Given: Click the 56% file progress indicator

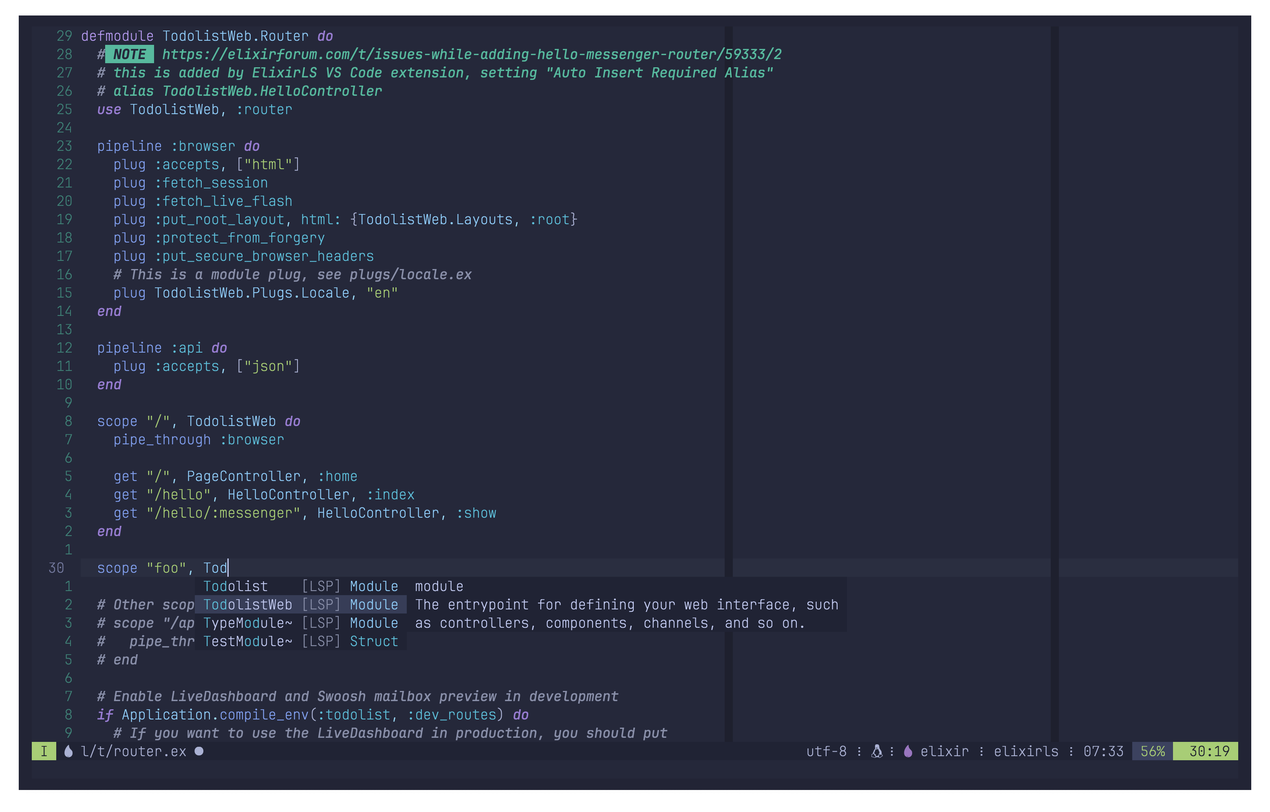Looking at the screenshot, I should 1153,751.
